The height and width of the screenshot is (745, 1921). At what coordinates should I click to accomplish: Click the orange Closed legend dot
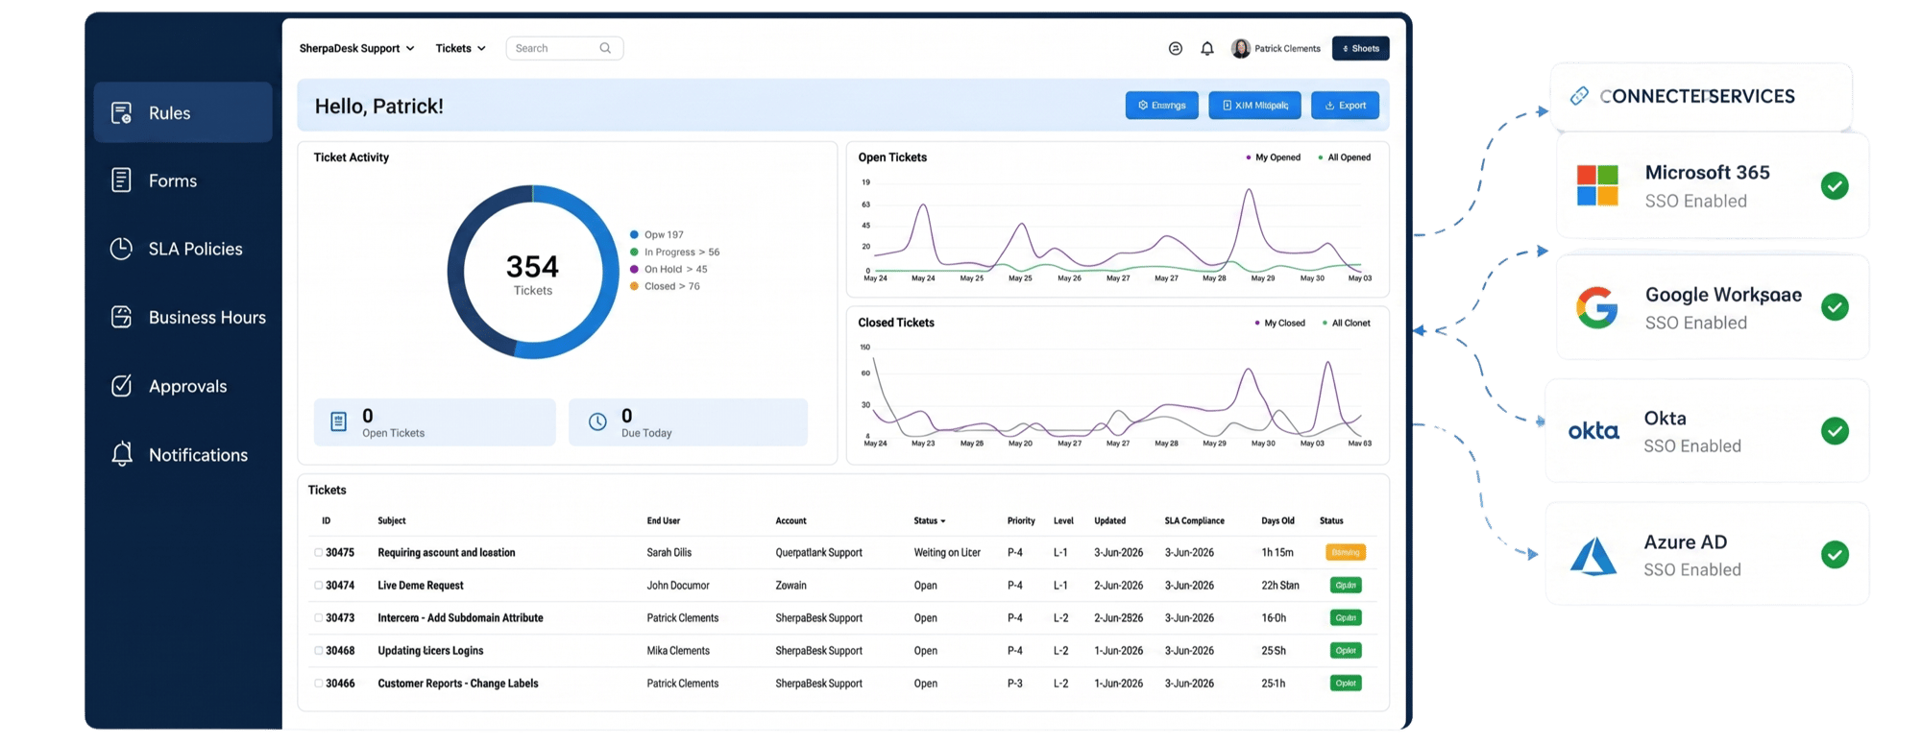click(634, 286)
